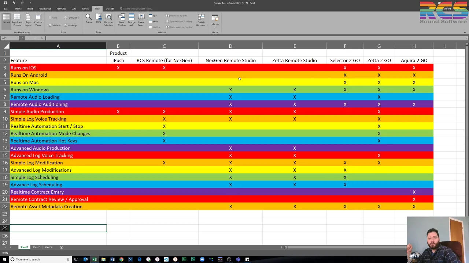The width and height of the screenshot is (469, 263).
Task: Click the fx insert function icon
Action: pyautogui.click(x=41, y=38)
